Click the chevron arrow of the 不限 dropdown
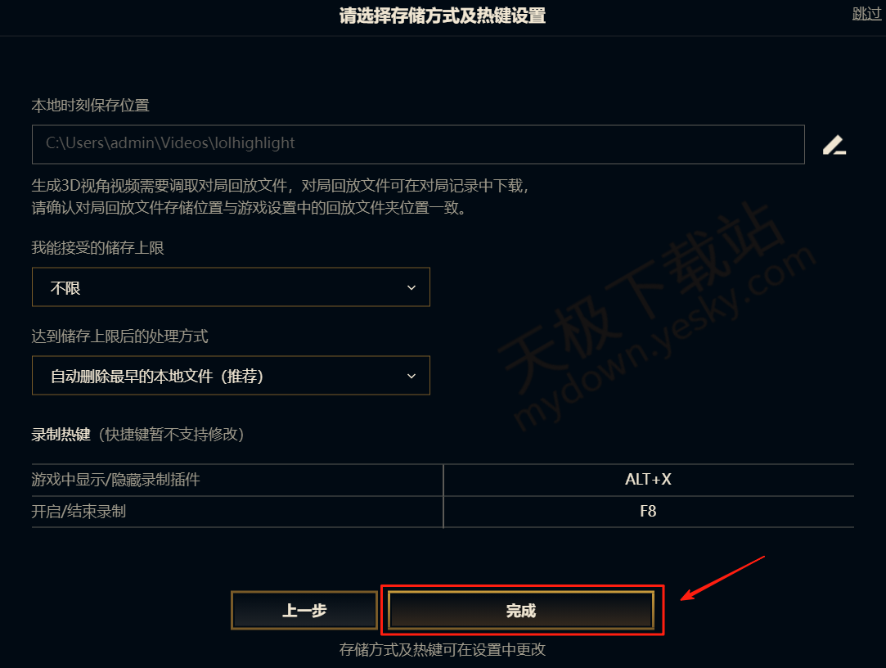Image resolution: width=886 pixels, height=668 pixels. click(x=412, y=288)
